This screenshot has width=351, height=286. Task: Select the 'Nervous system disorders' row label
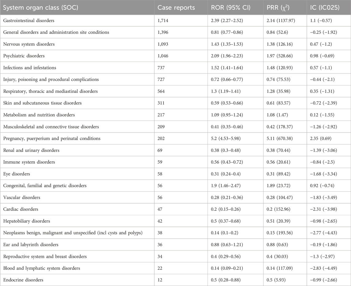point(29,44)
